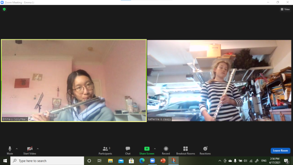The image size is (293, 165).
Task: Open battery status tray icon
Action: pos(240,161)
